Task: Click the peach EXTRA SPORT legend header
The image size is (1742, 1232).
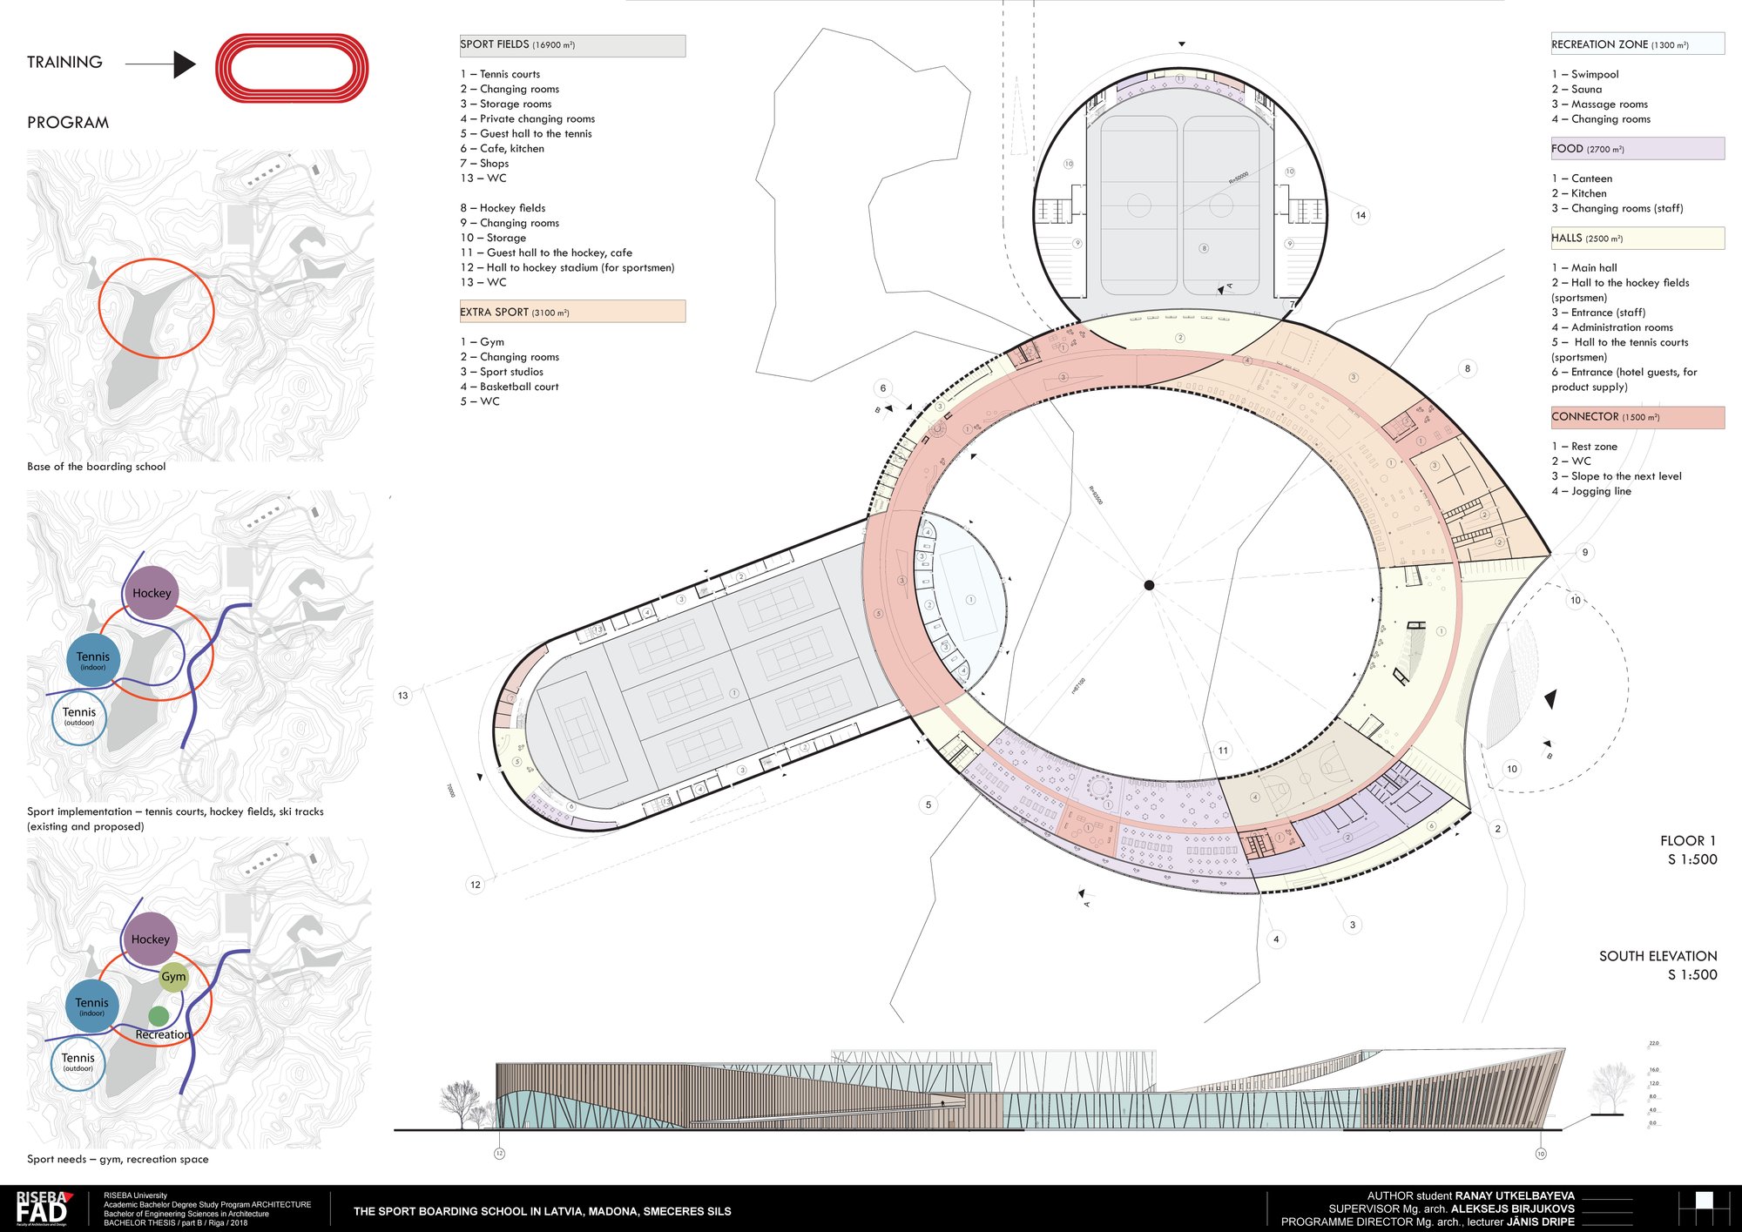Action: click(x=572, y=312)
